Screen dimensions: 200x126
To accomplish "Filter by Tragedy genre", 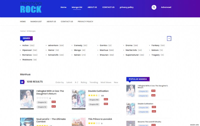I will pyautogui.click(x=155, y=55).
